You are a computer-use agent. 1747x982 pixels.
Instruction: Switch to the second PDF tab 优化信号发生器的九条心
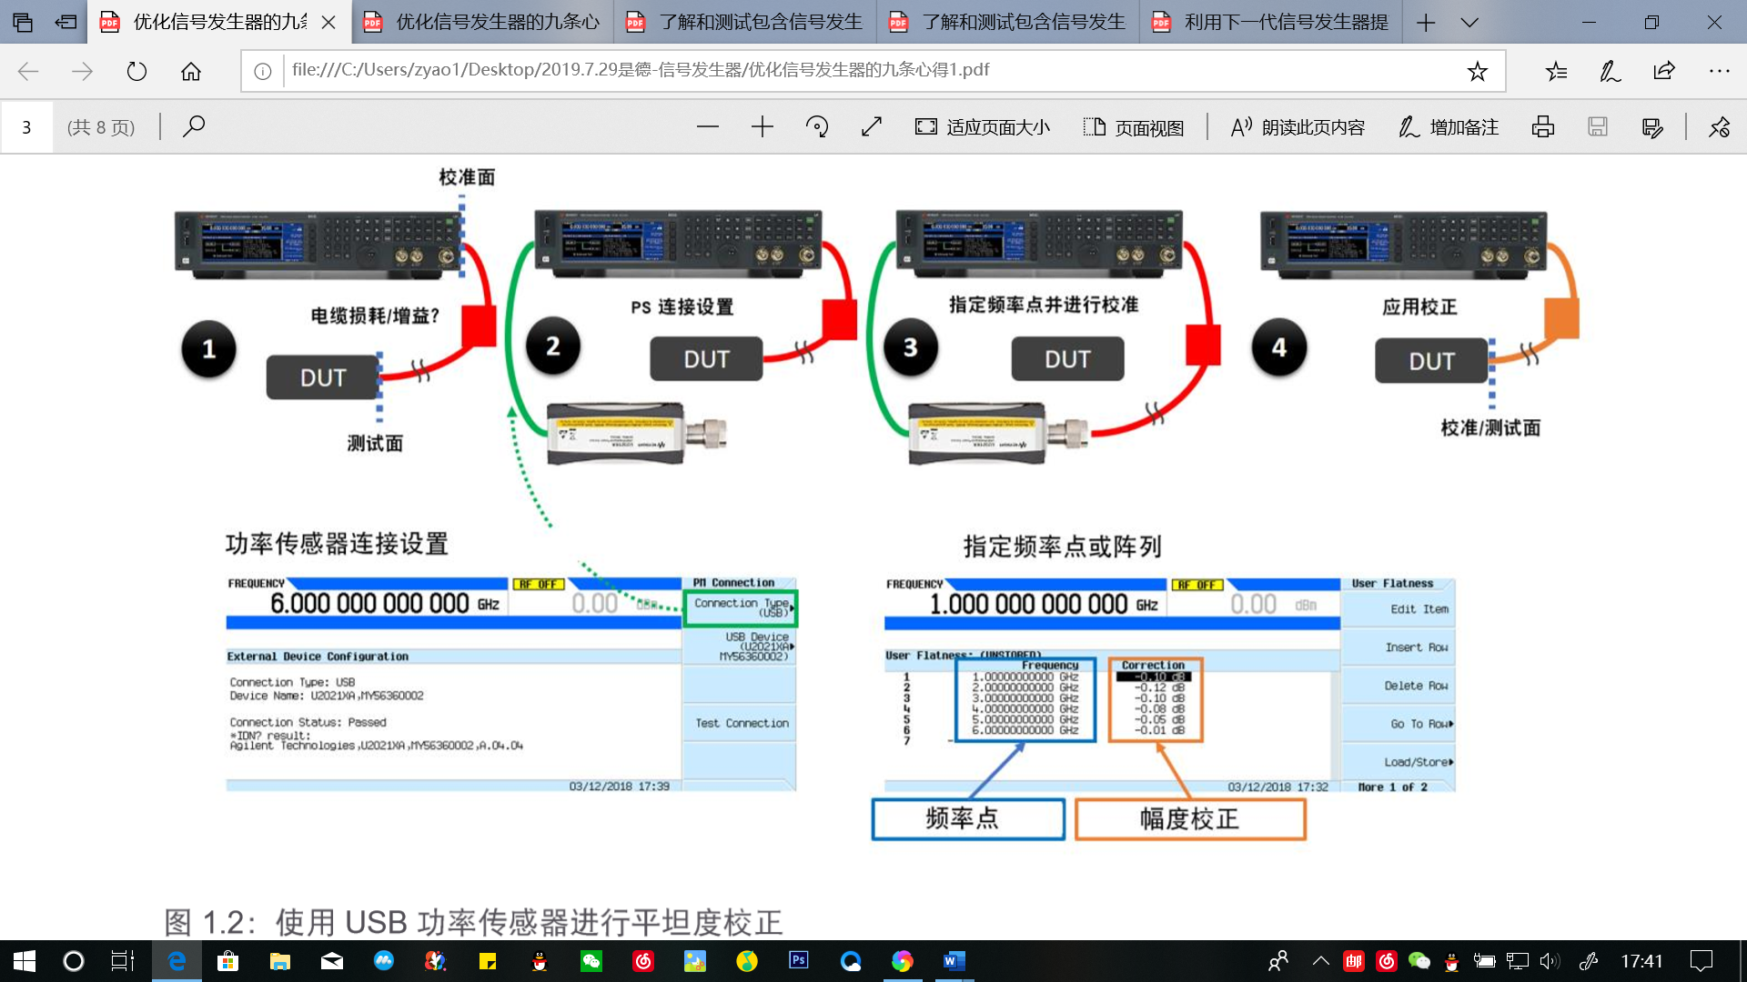click(x=482, y=22)
